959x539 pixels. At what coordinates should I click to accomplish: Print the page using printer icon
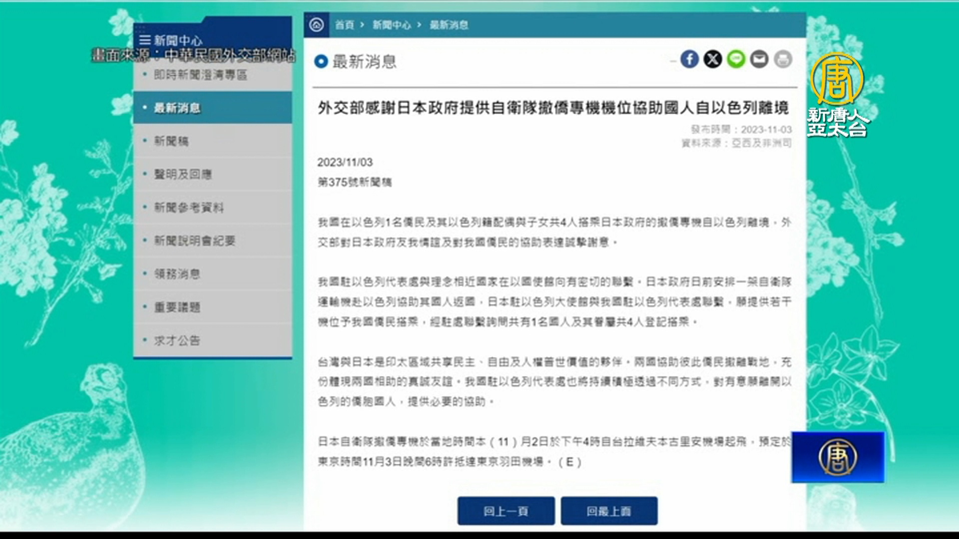783,59
